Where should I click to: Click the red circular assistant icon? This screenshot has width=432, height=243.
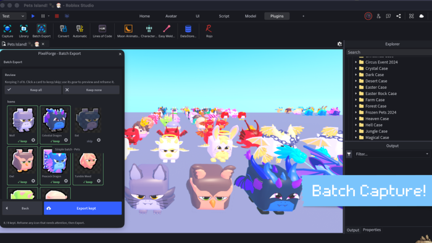[x=368, y=16]
